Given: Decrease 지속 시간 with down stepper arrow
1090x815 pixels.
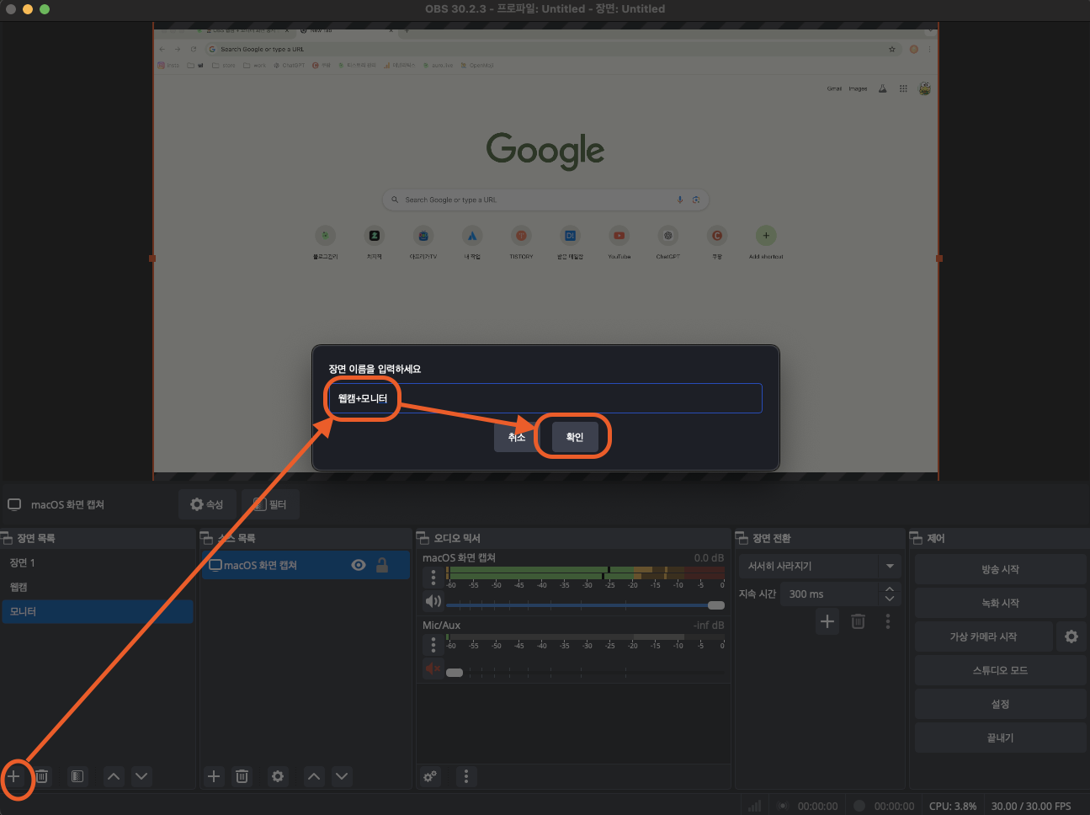Looking at the screenshot, I should click(890, 599).
